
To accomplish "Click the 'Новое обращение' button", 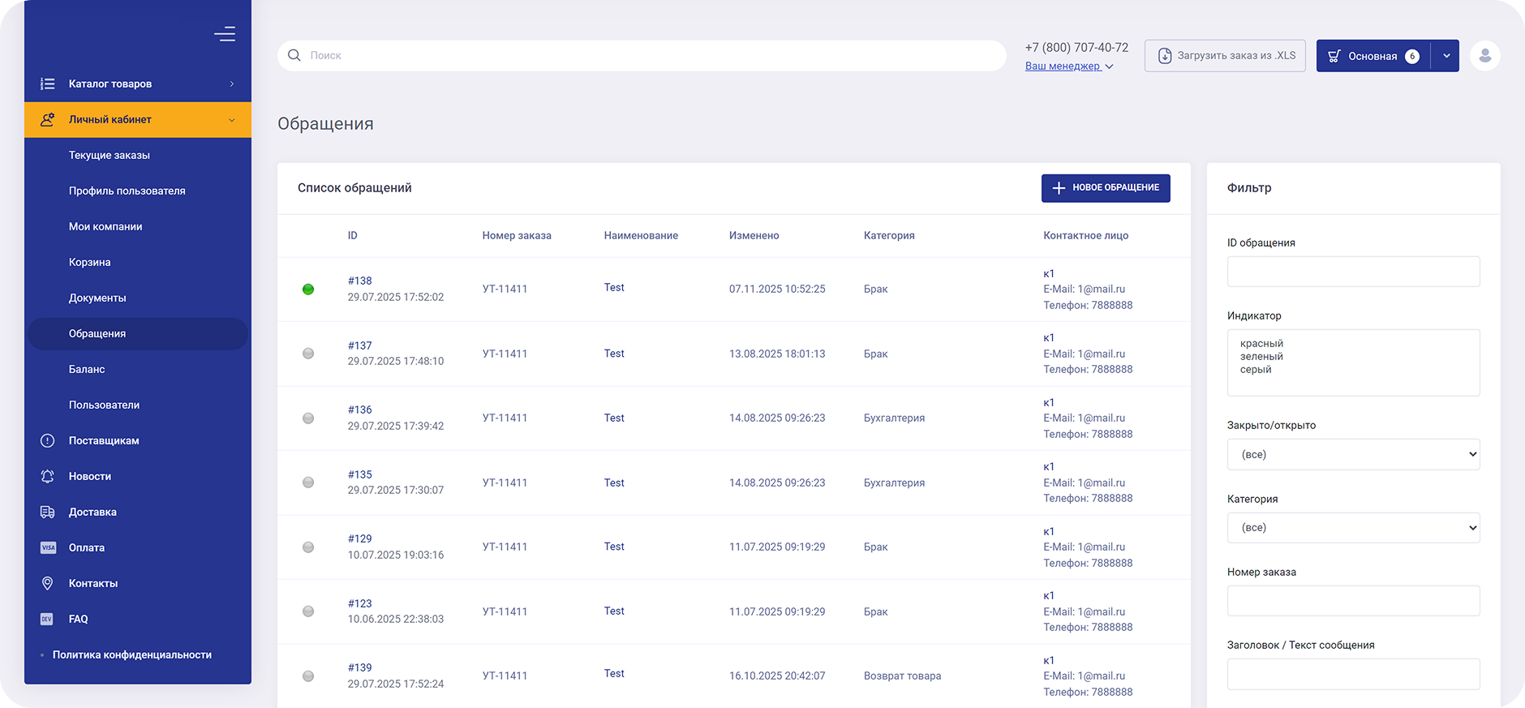I will pyautogui.click(x=1105, y=187).
